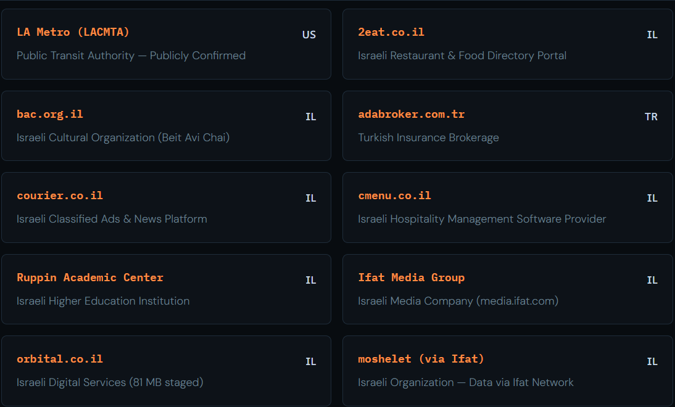Image resolution: width=675 pixels, height=407 pixels.
Task: Select 'Israeli Higher Education Institution' description
Action: click(x=103, y=301)
